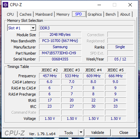Select the Module Size value 2048 MBytes

tap(60, 34)
